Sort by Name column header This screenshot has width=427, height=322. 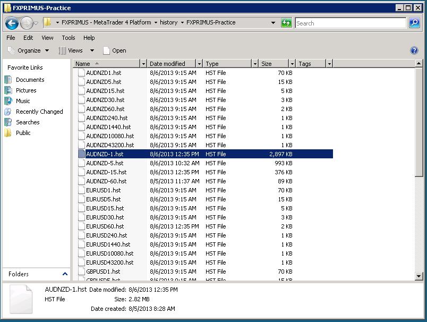[107, 64]
